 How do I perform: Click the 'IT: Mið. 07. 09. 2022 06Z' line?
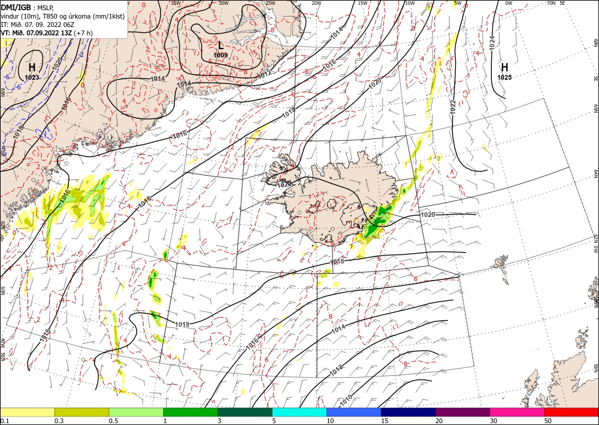pos(37,25)
